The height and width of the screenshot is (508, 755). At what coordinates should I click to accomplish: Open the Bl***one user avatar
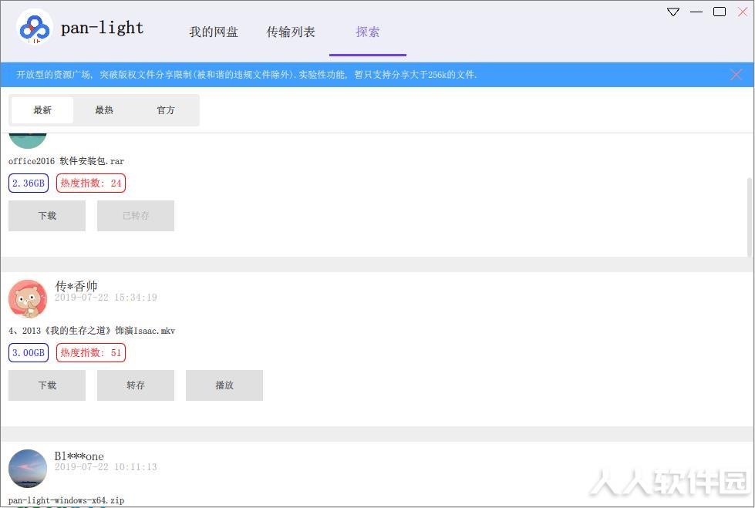pos(28,469)
